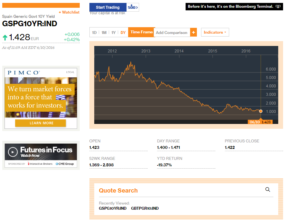Click the 2014 label on chart axis
This screenshot has width=285, height=222.
(179, 51)
